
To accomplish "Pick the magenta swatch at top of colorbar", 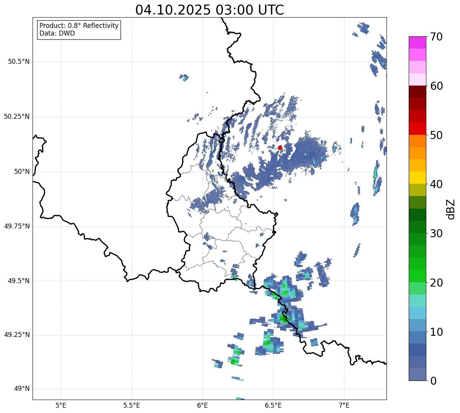I will coord(417,42).
